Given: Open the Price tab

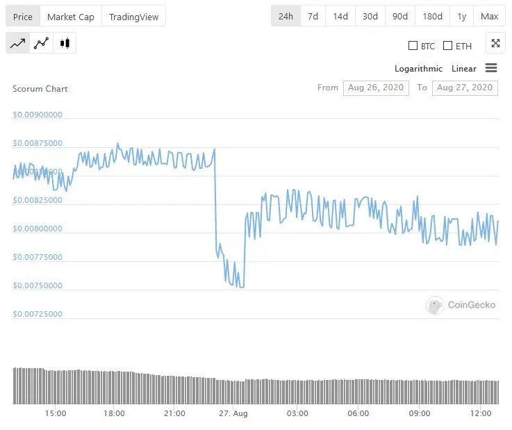Looking at the screenshot, I should click(x=23, y=17).
